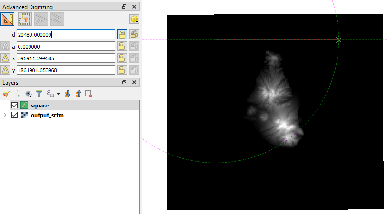
Task: Uncheck the square layer visibility checkbox
Action: click(14, 105)
